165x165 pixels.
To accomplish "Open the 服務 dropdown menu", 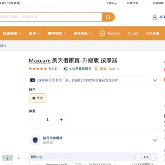I will [x=34, y=33].
